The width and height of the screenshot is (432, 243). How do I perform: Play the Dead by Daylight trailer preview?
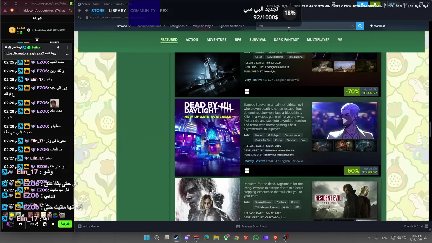(344, 120)
